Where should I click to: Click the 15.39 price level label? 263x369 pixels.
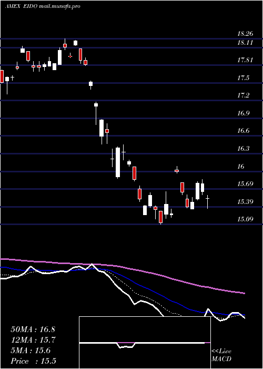pos(245,202)
